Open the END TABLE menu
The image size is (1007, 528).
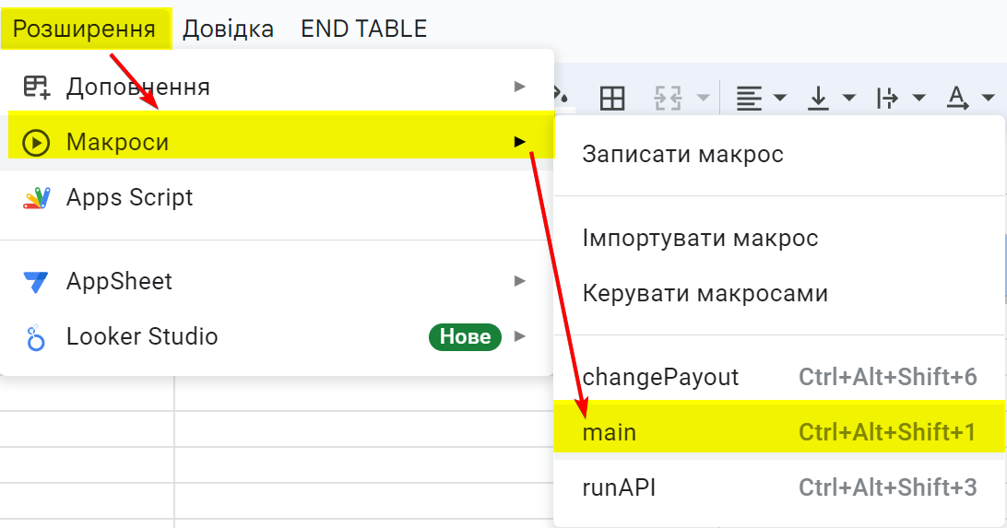click(363, 29)
